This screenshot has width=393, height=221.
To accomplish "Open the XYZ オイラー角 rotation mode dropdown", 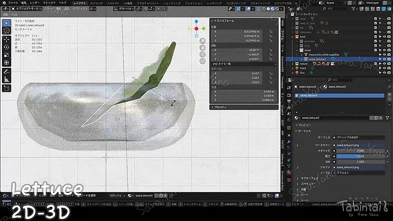I will coord(244,64).
